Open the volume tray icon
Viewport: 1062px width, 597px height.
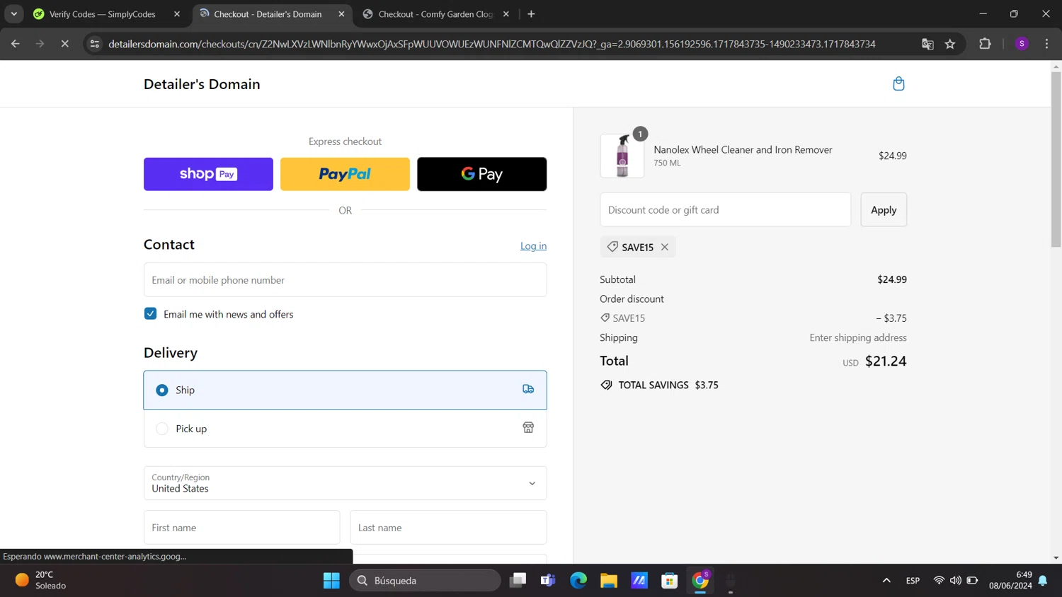point(956,581)
